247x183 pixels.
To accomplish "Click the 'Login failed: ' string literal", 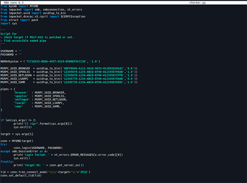I will click(x=36, y=155).
